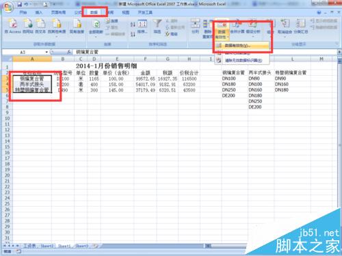Expand the Name Box dropdown arrow
Image resolution: width=342 pixels, height=256 pixels.
47,53
